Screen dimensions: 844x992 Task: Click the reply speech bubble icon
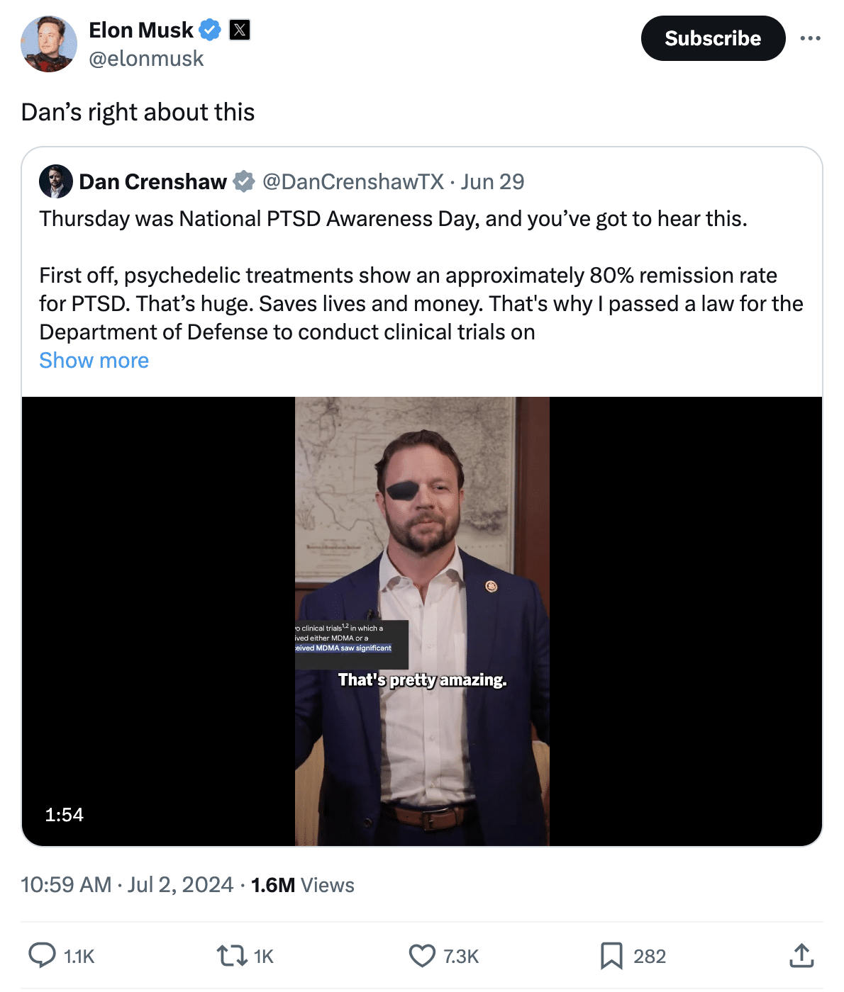point(42,956)
